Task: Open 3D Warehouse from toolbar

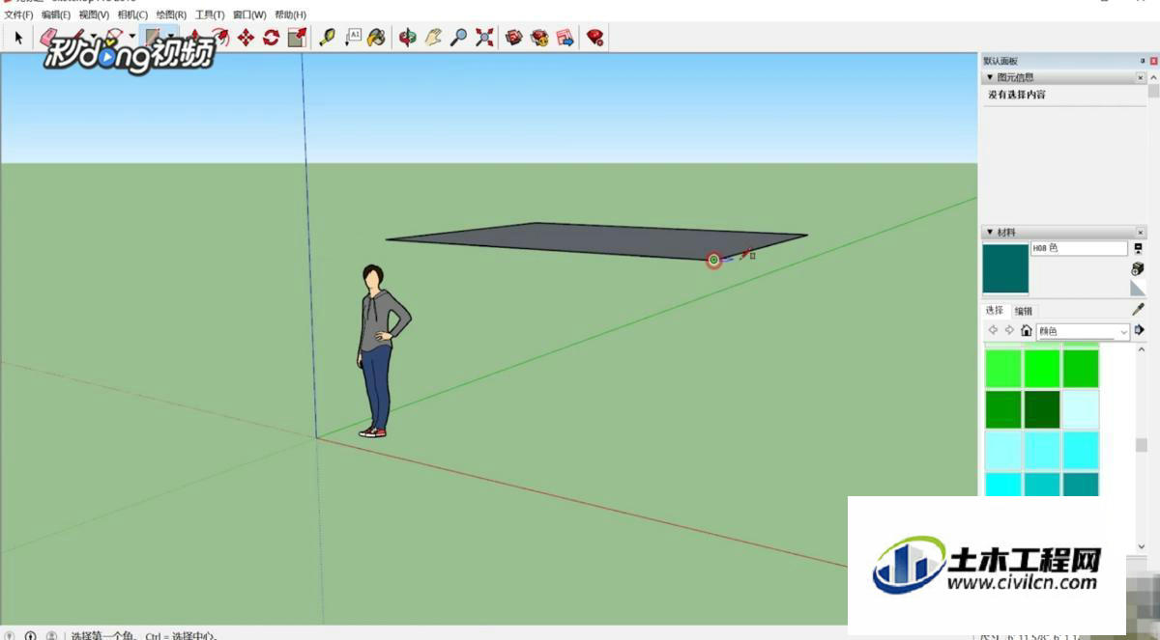Action: 513,38
